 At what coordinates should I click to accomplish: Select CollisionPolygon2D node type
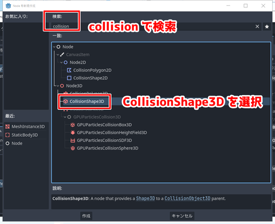[92, 70]
